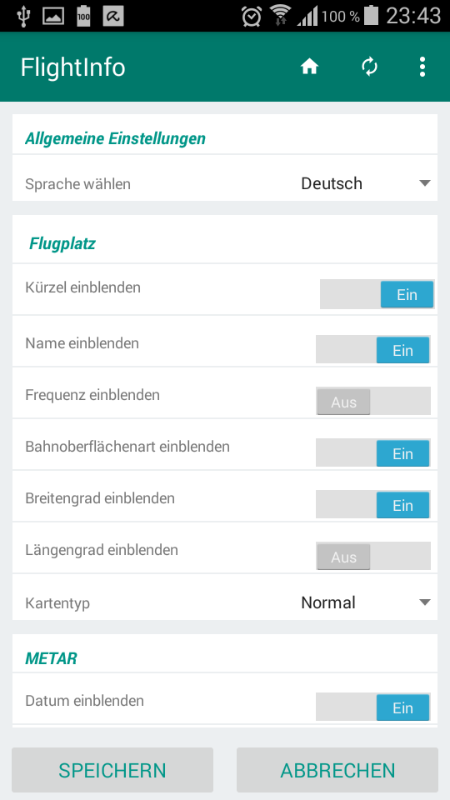Enable the Frequenz einblenden switch
The image size is (450, 800).
point(373,402)
